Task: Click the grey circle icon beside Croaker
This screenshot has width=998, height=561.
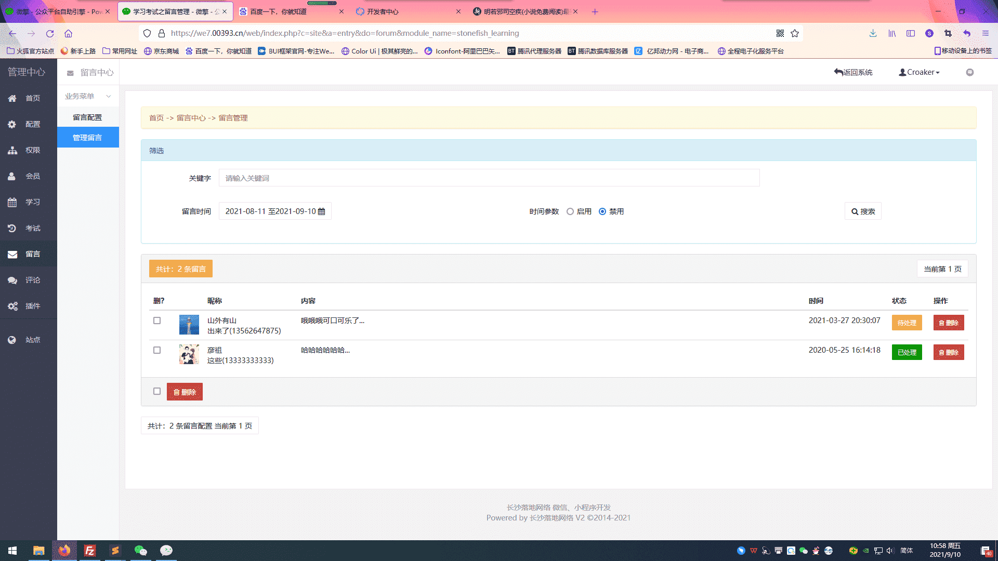Action: pyautogui.click(x=970, y=72)
